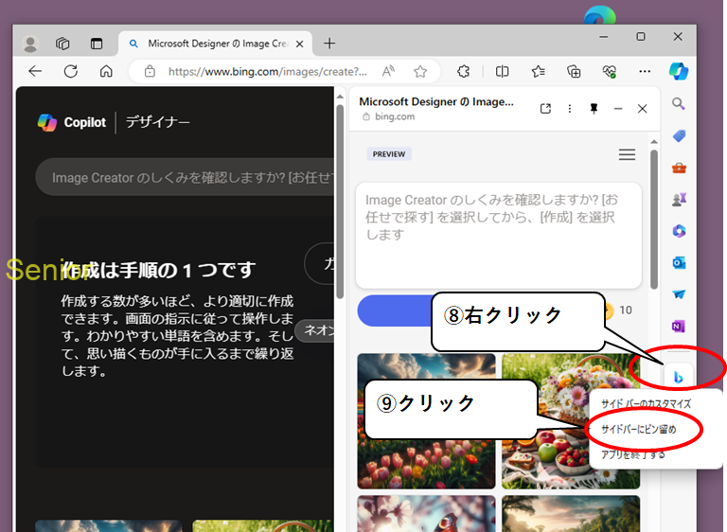Screen dimensions: 727x532
Task: Open the sidebar Outlook icon
Action: pyautogui.click(x=679, y=263)
